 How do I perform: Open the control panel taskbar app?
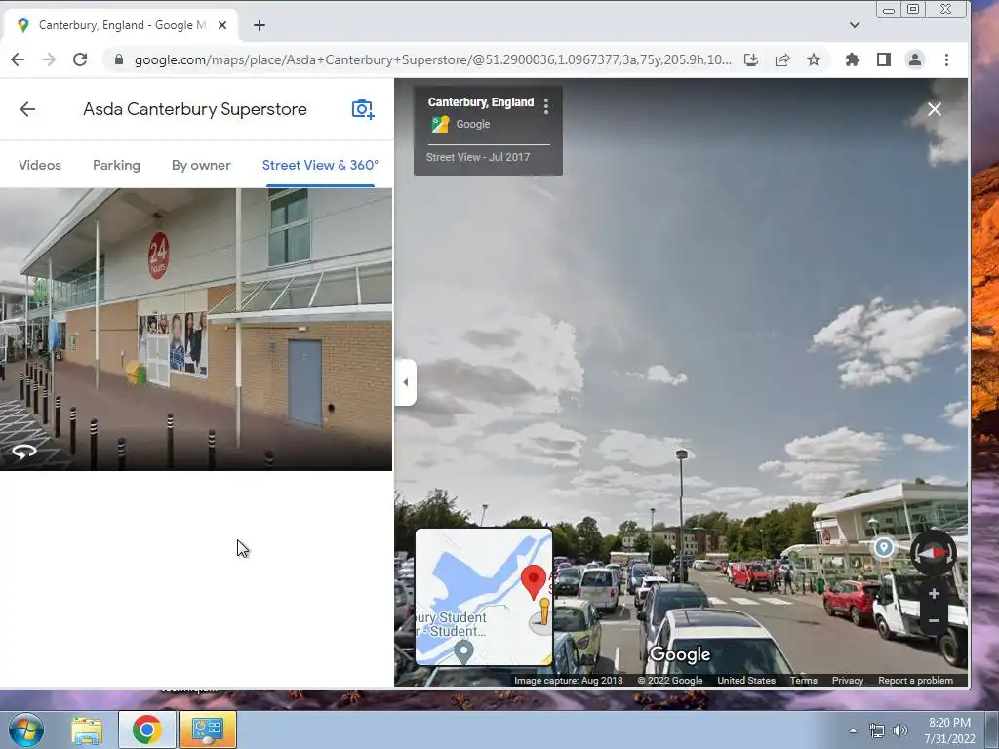click(207, 729)
